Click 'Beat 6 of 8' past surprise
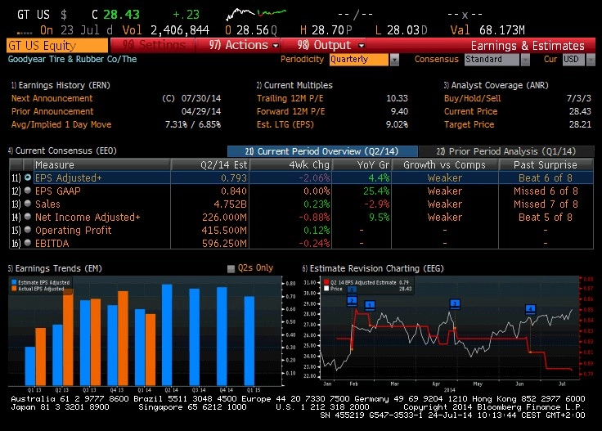The width and height of the screenshot is (602, 431). (546, 177)
